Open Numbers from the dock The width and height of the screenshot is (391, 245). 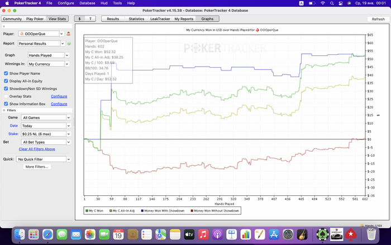tap(246, 234)
